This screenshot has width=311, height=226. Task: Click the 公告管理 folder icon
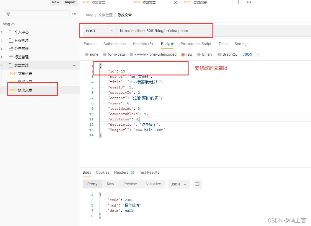tap(11, 49)
